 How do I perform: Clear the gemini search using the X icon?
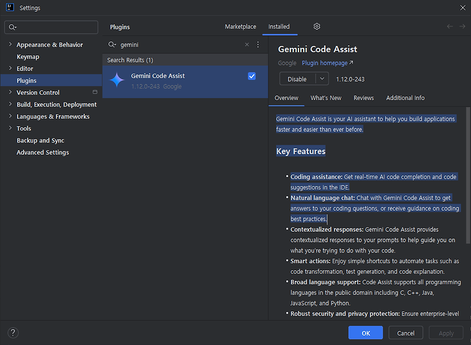point(247,44)
